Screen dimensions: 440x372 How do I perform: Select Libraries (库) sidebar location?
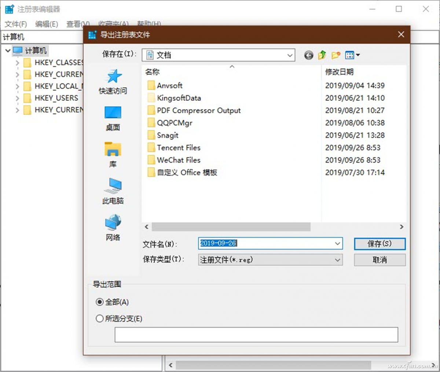pyautogui.click(x=113, y=155)
